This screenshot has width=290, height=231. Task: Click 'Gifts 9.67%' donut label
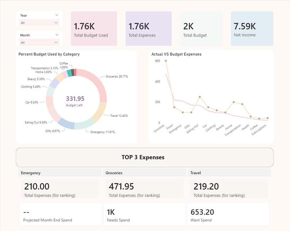pyautogui.click(x=53, y=131)
